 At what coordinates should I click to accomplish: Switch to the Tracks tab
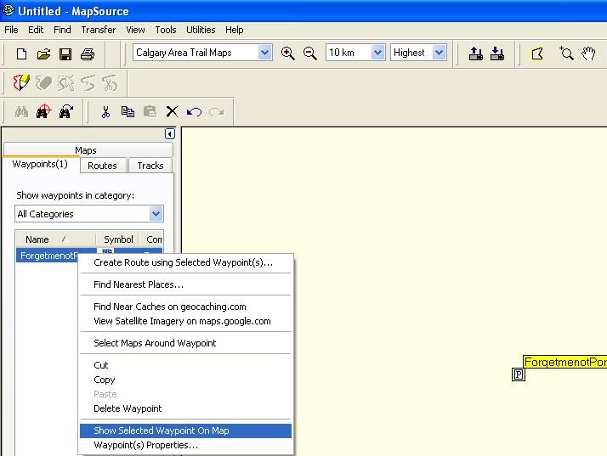click(150, 166)
